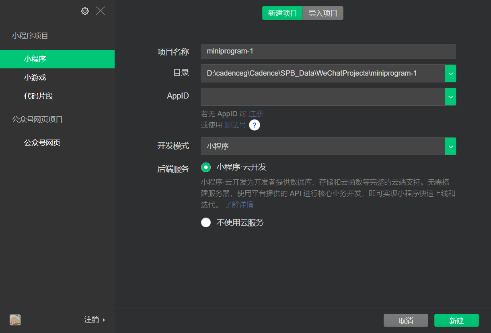
Task: Select the 小程序·云开发 backend option
Action: 206,167
